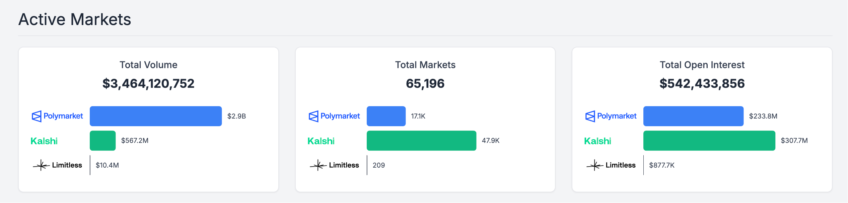Screen dimensions: 848x203
Task: Click Kalshi logo in Total Volume card
Action: tap(44, 141)
